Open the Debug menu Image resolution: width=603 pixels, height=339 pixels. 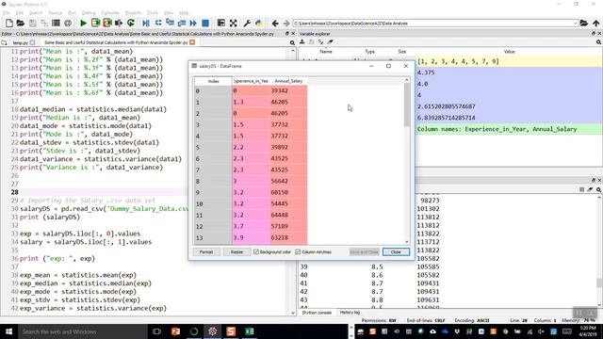89,12
